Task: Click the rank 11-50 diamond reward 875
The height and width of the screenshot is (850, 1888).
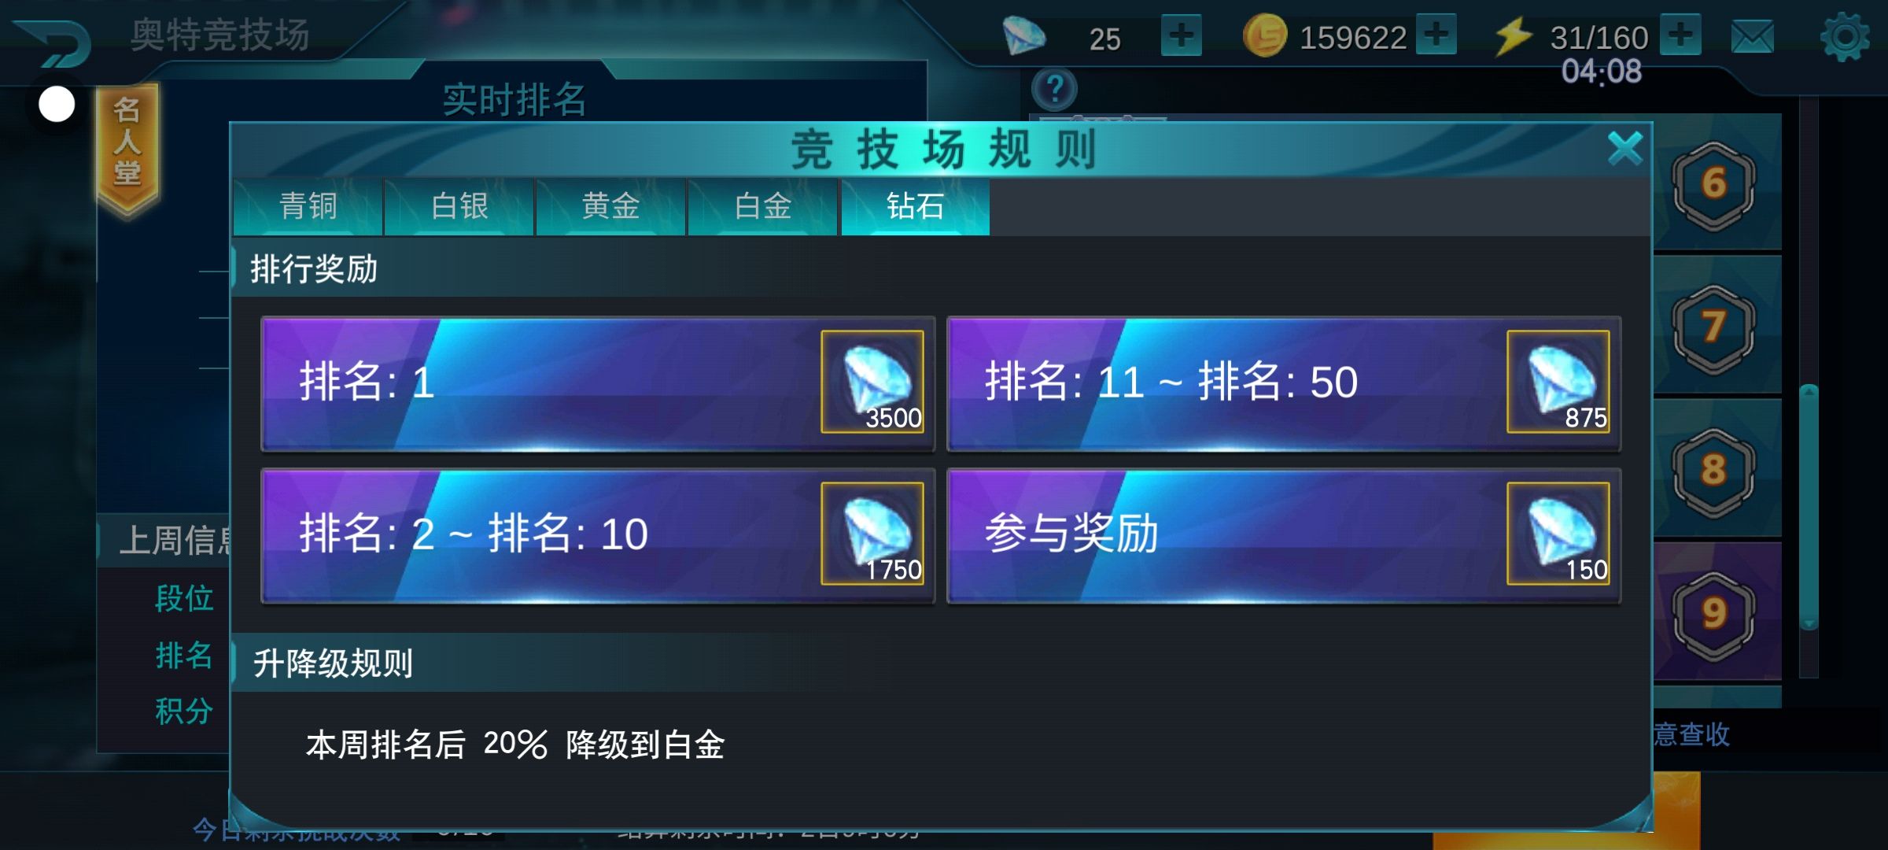Action: (x=1558, y=382)
